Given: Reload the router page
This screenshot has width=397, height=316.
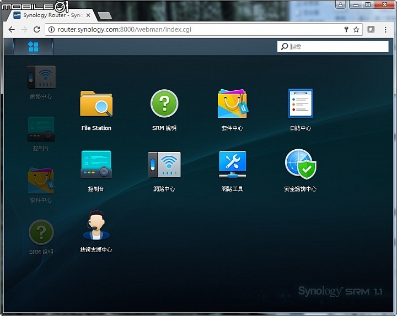Looking at the screenshot, I should [x=37, y=30].
